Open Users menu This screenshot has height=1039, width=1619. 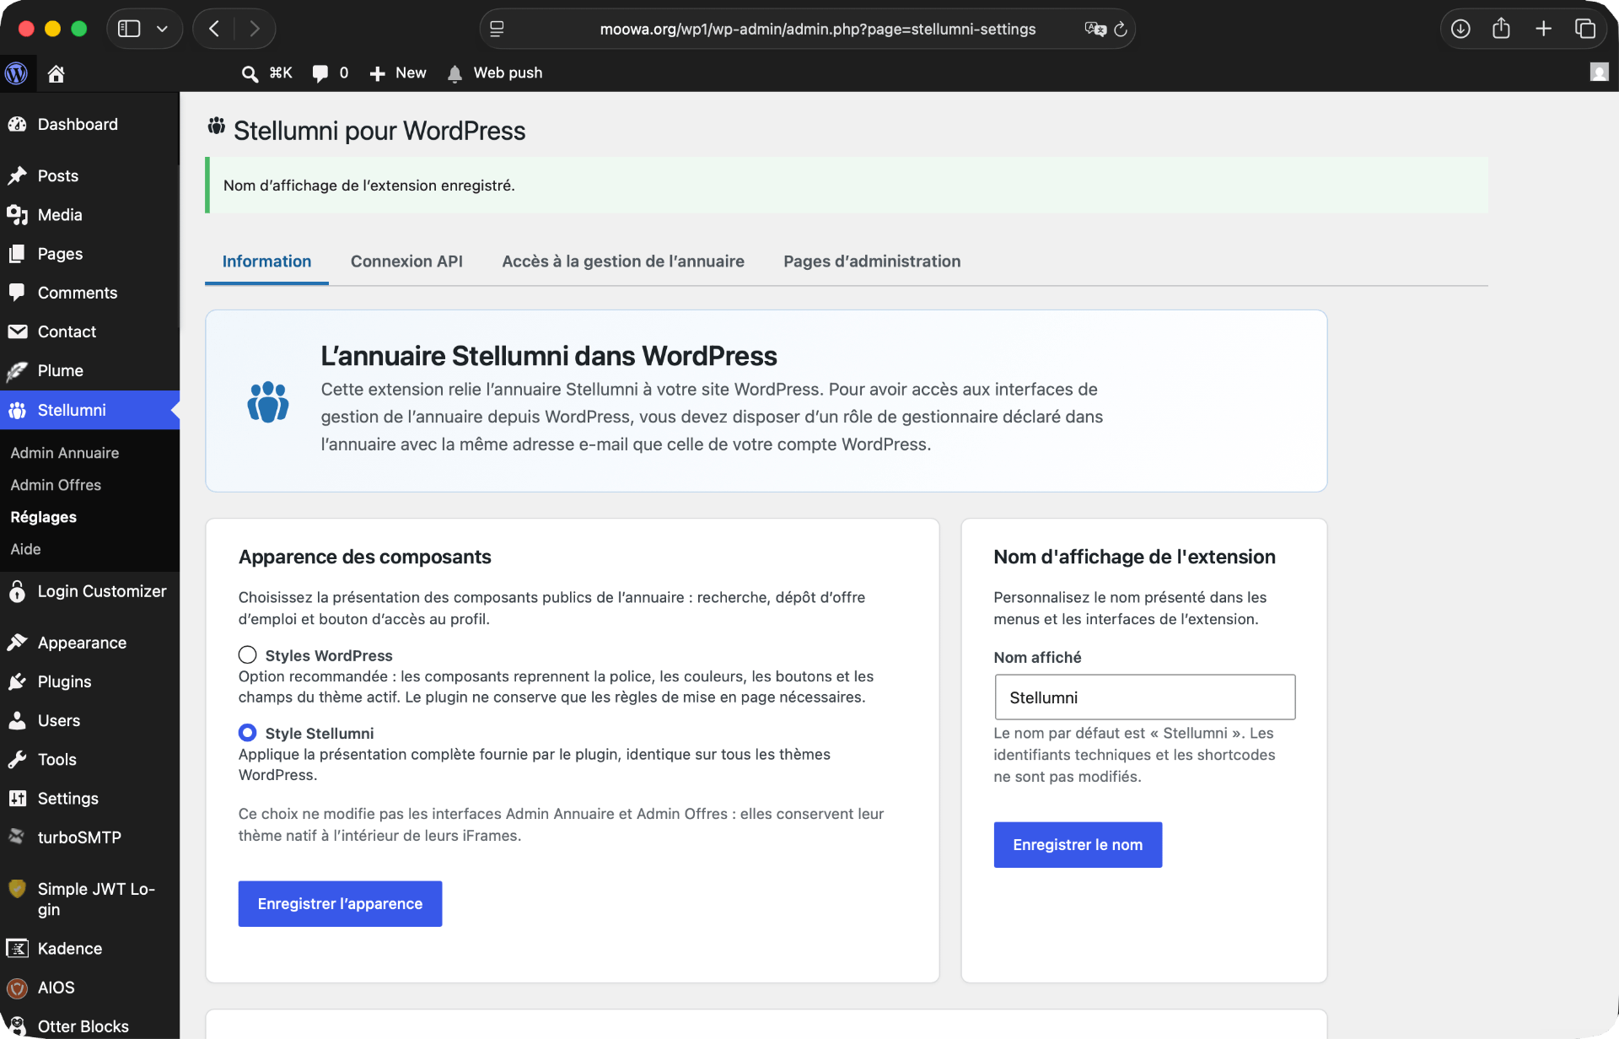[x=89, y=720]
